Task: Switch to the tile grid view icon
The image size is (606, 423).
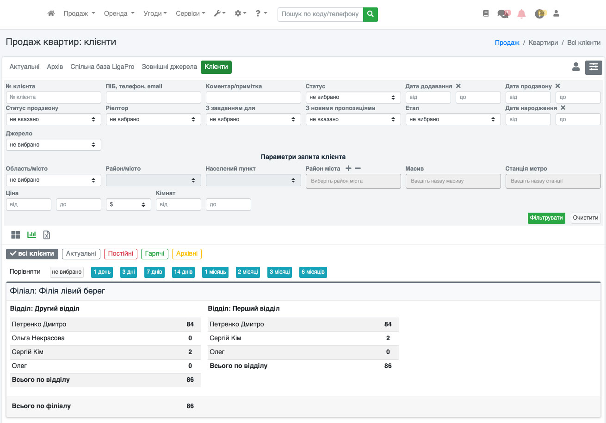Action: 16,235
